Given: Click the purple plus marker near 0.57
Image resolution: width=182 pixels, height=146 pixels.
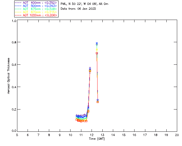Looking at the screenshot, I should (90, 68).
